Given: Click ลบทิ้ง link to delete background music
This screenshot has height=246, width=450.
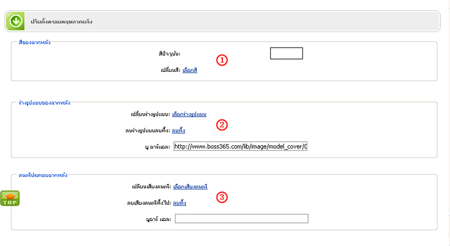Looking at the screenshot, I should click(179, 203).
